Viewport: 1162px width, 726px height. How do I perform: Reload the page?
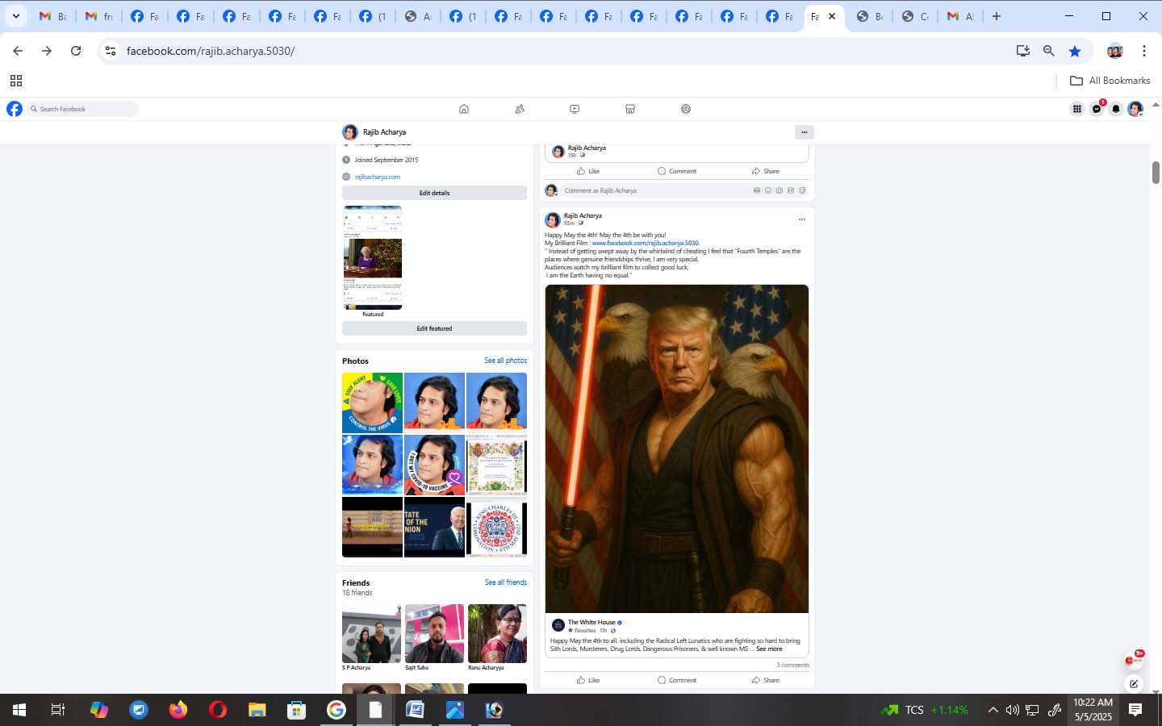[x=76, y=51]
